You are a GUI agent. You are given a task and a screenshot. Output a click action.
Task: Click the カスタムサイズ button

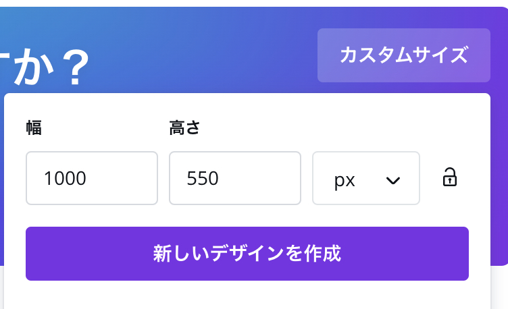tap(403, 55)
